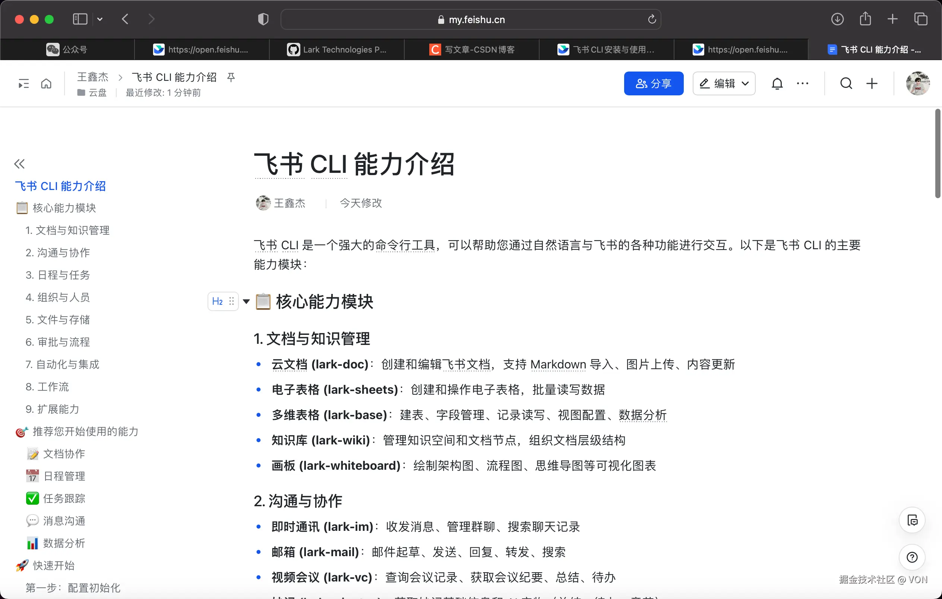
Task: Open the 云盘 folder location
Action: (x=92, y=93)
